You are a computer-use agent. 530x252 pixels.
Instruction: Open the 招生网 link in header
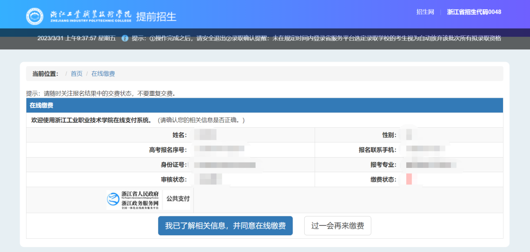tap(425, 12)
